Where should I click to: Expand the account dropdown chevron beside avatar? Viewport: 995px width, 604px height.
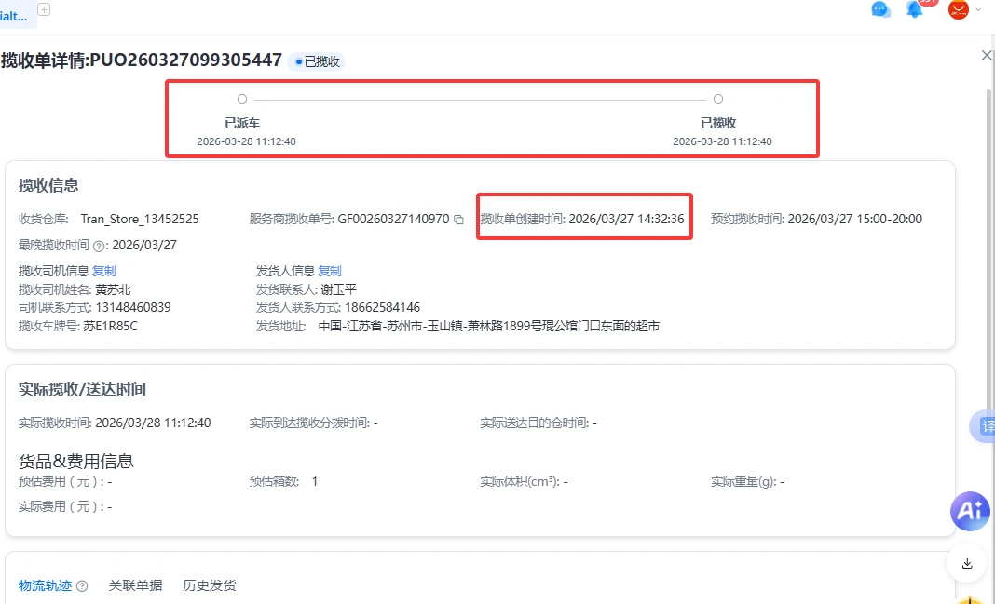978,9
